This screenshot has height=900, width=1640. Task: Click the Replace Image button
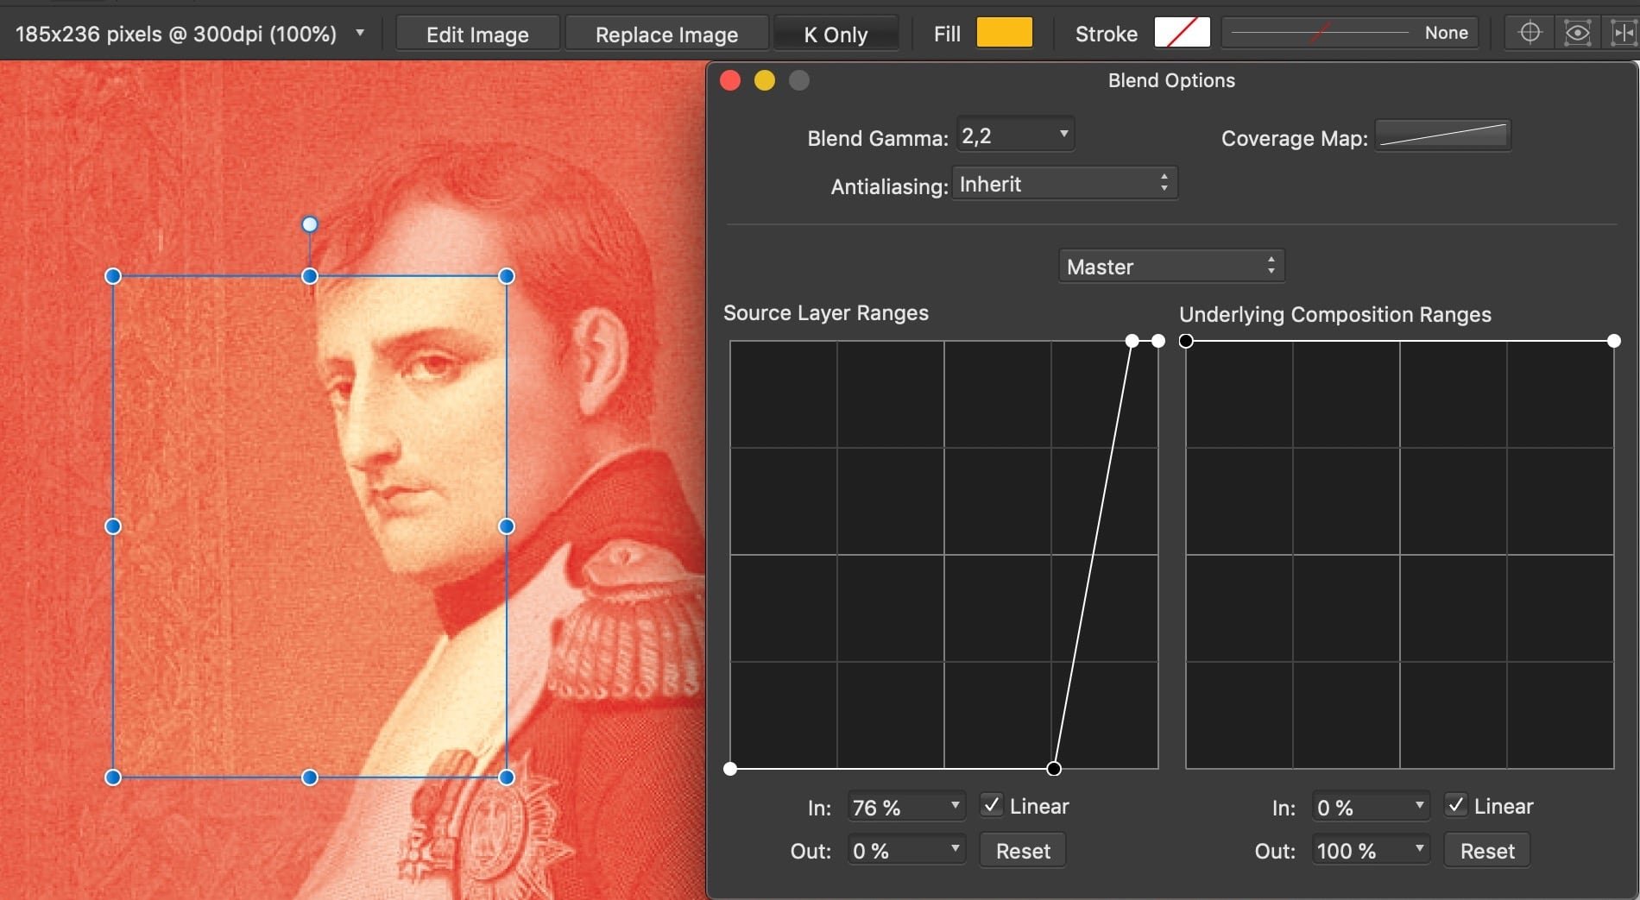666,35
